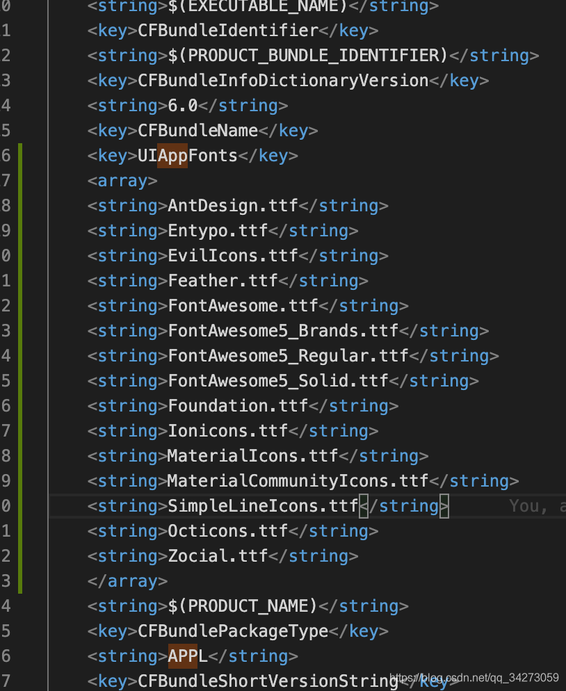Select Entypo.ttf font entry
The width and height of the screenshot is (566, 691).
point(218,231)
